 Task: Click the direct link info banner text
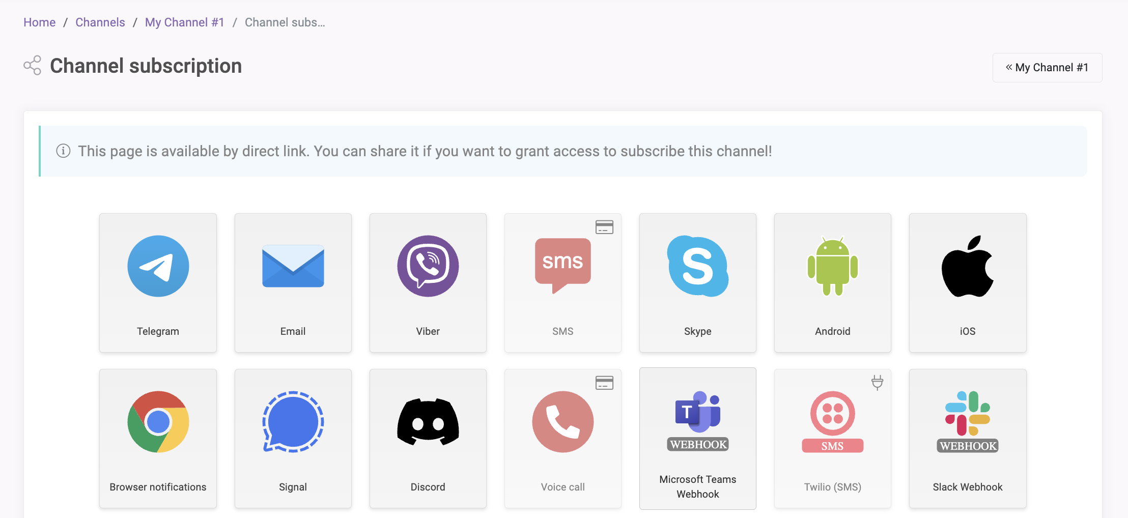[425, 151]
